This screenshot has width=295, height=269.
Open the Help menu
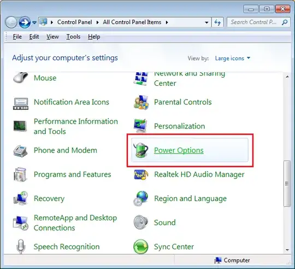pyautogui.click(x=94, y=37)
